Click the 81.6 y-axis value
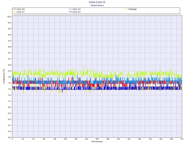Image resolution: width=194 pixels, height=145 pixels. (10, 71)
